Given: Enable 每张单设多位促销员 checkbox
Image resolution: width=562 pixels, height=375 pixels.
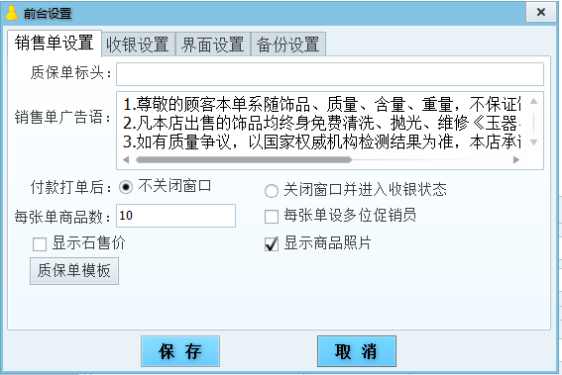Looking at the screenshot, I should (272, 217).
